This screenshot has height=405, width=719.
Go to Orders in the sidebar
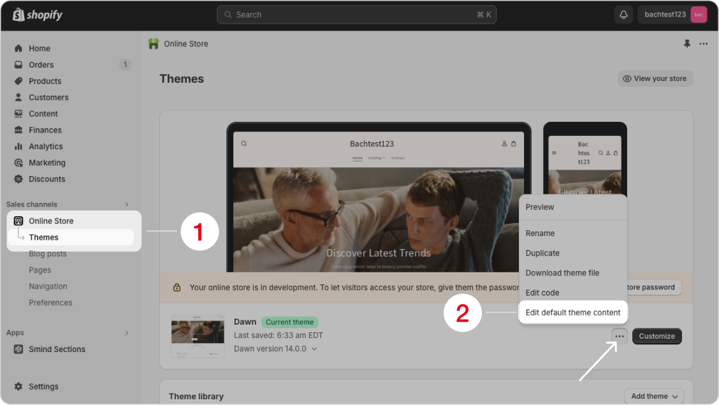(x=41, y=64)
